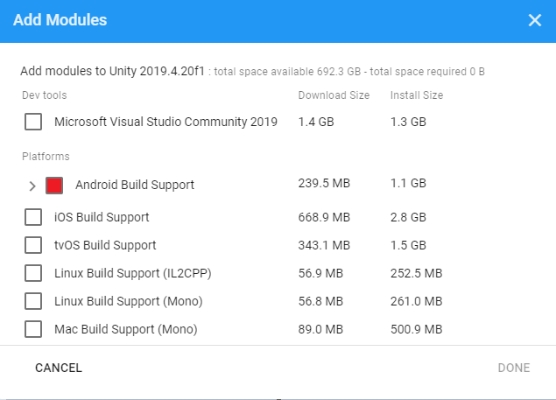Check Linux Build Support (Mono) box
556x400 pixels.
click(33, 301)
